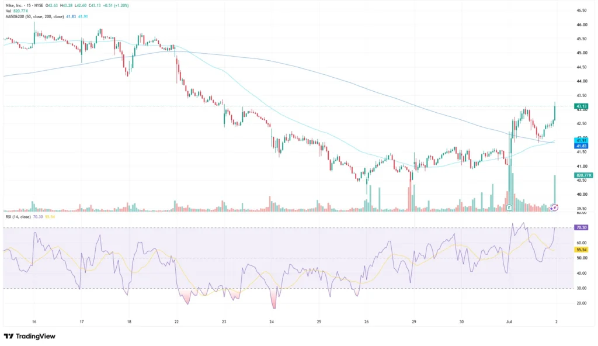Click the '40.50' price axis label
The image size is (598, 346).
tap(582, 181)
